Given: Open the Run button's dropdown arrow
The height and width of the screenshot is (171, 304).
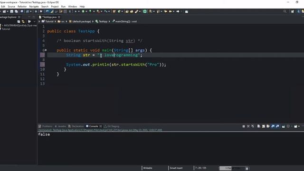Looking at the screenshot, I should 86,11.
